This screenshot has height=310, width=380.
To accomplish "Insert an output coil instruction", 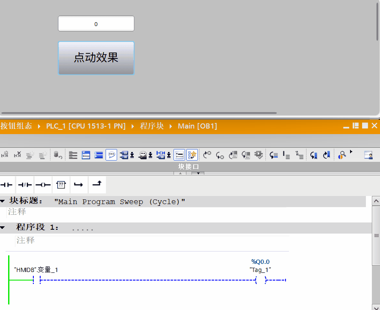I will point(43,184).
